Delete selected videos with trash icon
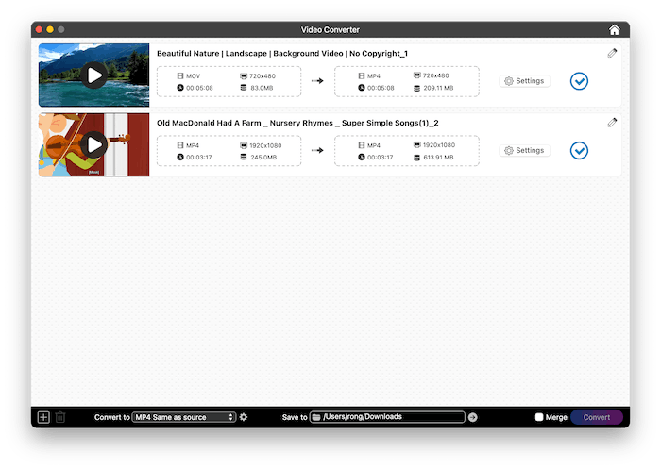 [x=60, y=417]
